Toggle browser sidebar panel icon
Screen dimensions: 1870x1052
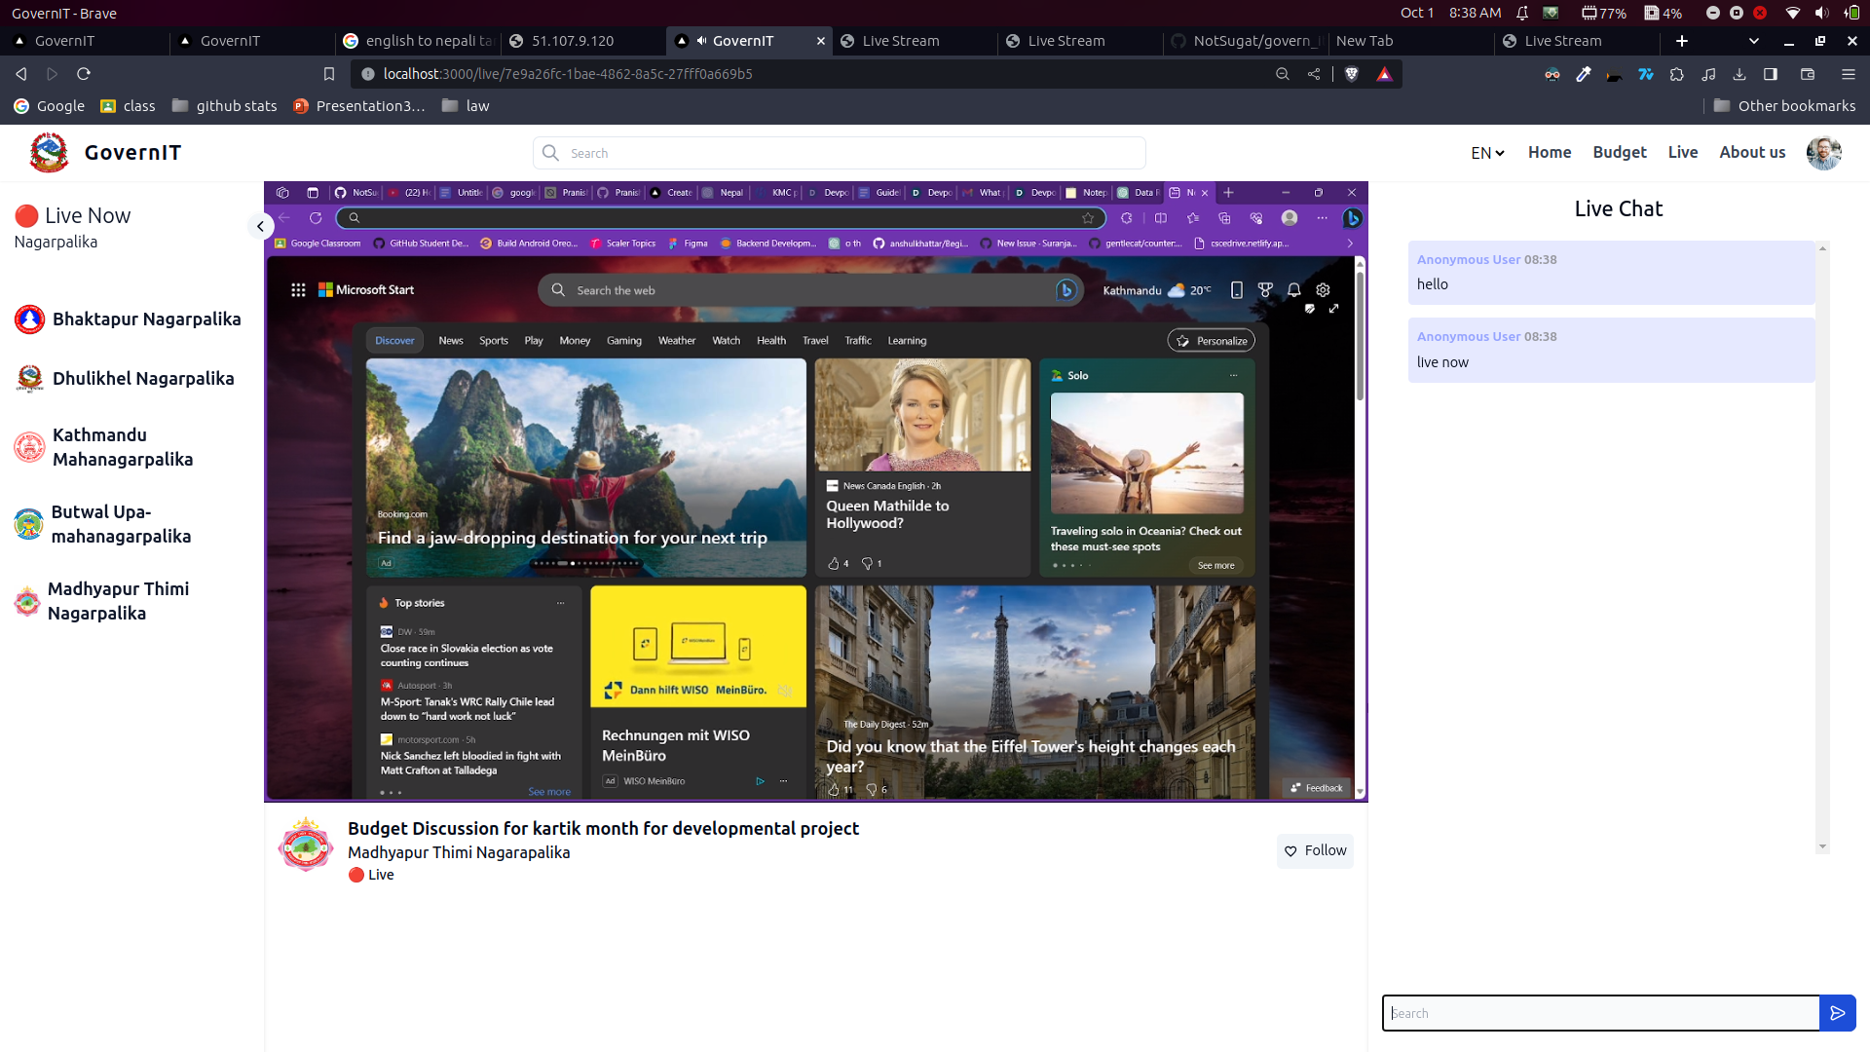pos(1771,74)
